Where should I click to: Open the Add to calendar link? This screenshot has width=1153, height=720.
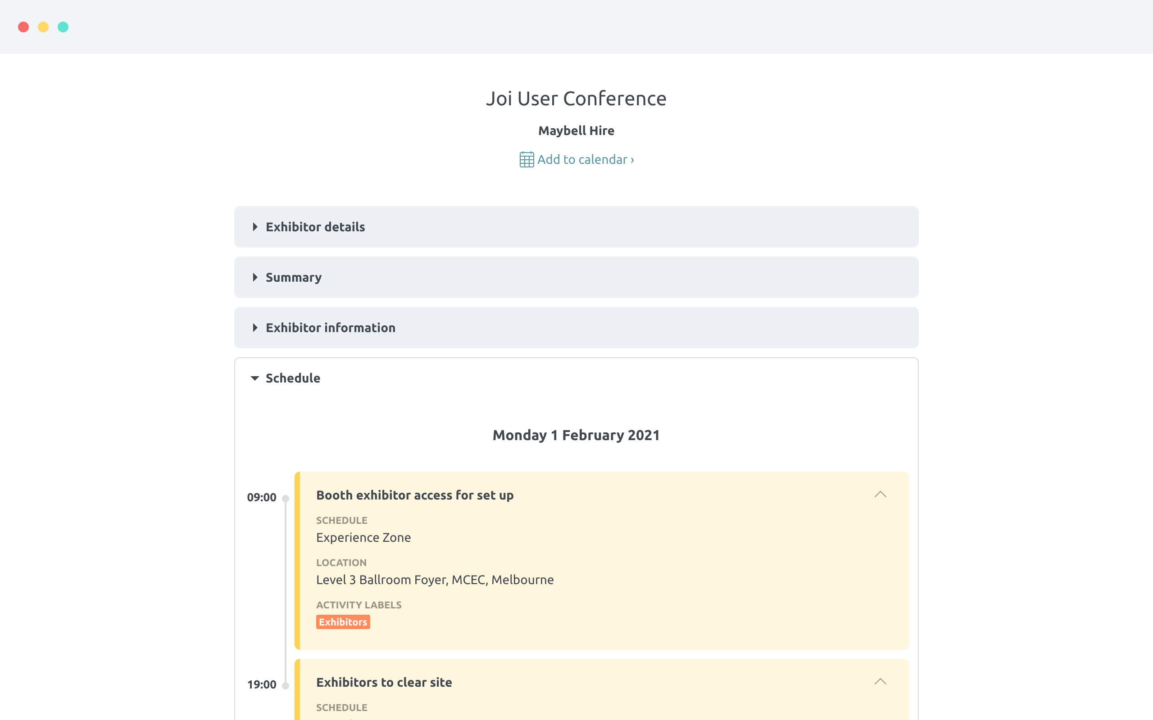tap(586, 159)
